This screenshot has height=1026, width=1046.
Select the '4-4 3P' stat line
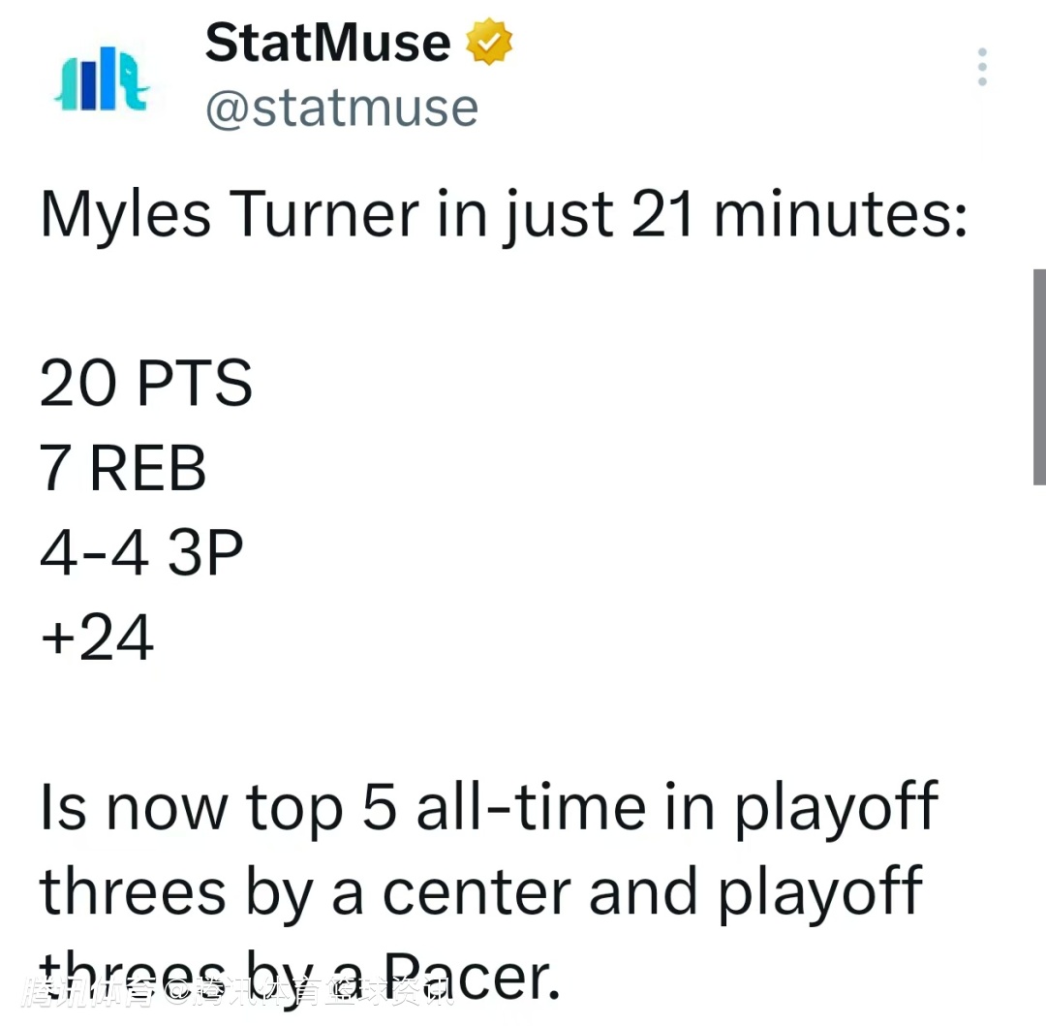coord(141,552)
